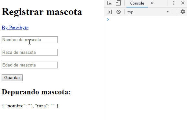
Task: Focus the Edad de mascota field
Action: click(x=29, y=65)
